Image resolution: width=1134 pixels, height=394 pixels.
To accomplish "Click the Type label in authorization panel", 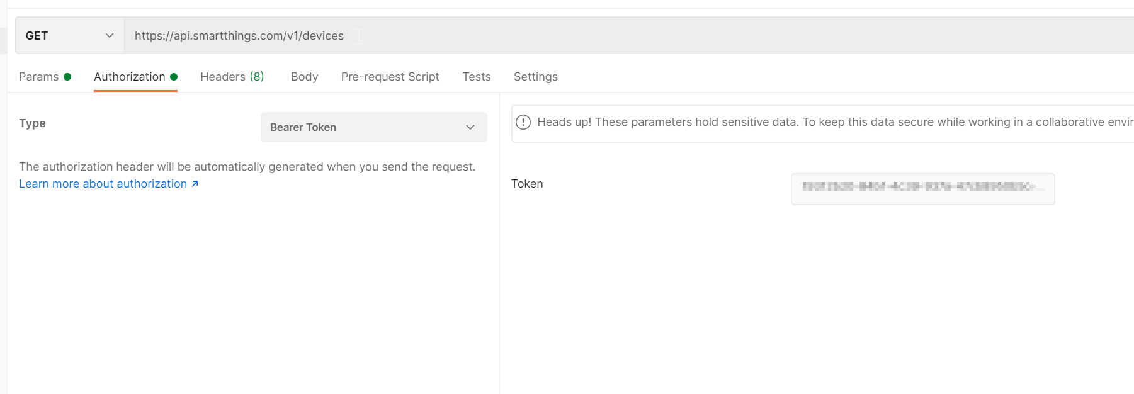I will point(32,123).
